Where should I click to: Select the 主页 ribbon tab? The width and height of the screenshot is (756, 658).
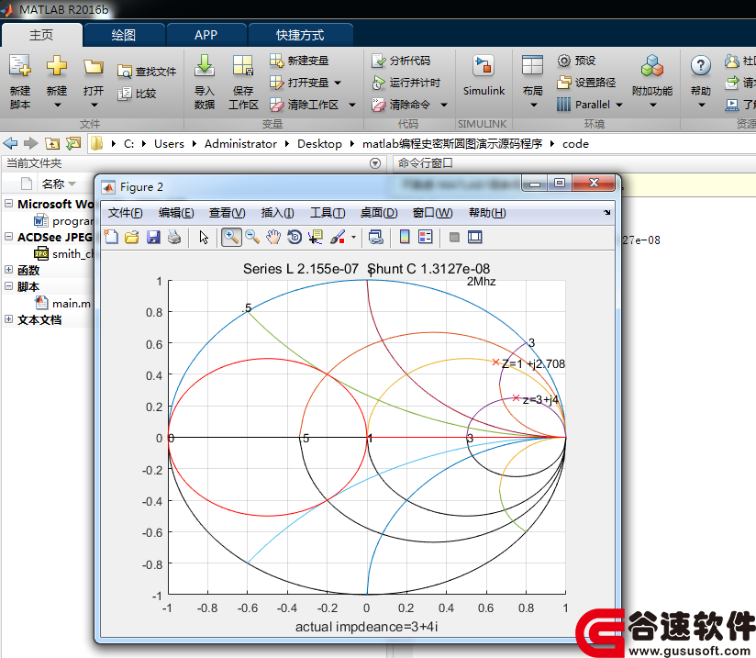(x=41, y=35)
